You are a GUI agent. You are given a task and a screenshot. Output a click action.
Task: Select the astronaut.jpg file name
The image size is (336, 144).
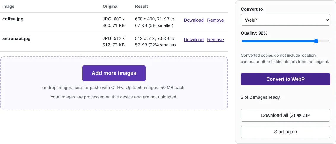[17, 38]
